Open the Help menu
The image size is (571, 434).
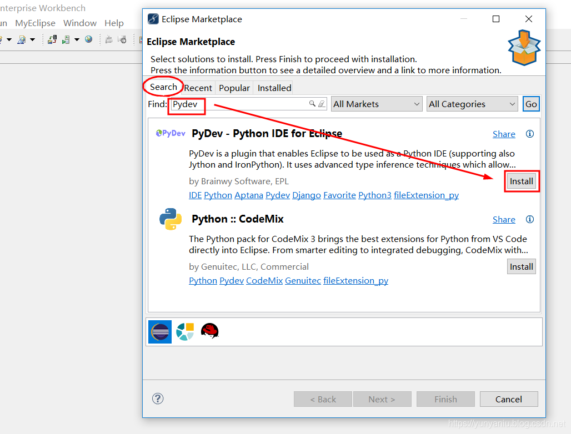click(114, 23)
